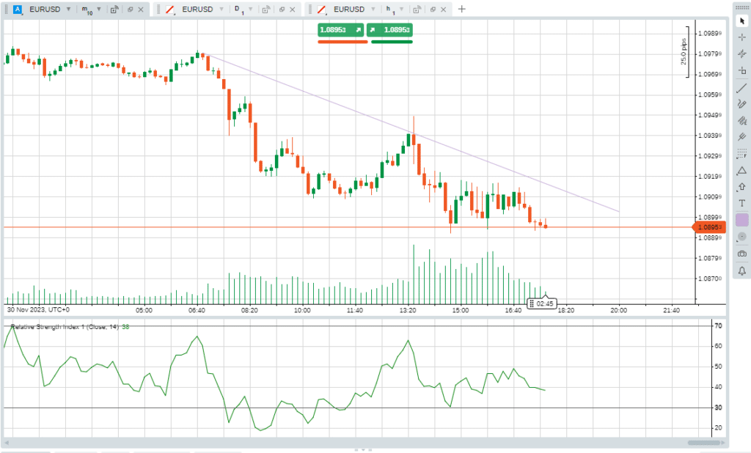Open symbol dropdown in D1 tab

pyautogui.click(x=221, y=9)
